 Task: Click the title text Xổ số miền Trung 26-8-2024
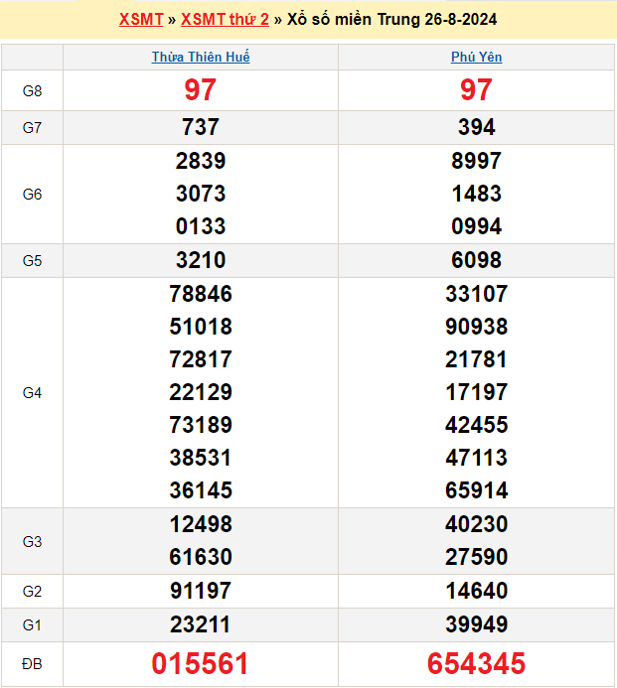coord(392,20)
